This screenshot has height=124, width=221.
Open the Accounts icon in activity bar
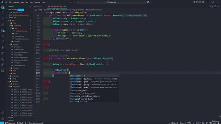(3, 113)
